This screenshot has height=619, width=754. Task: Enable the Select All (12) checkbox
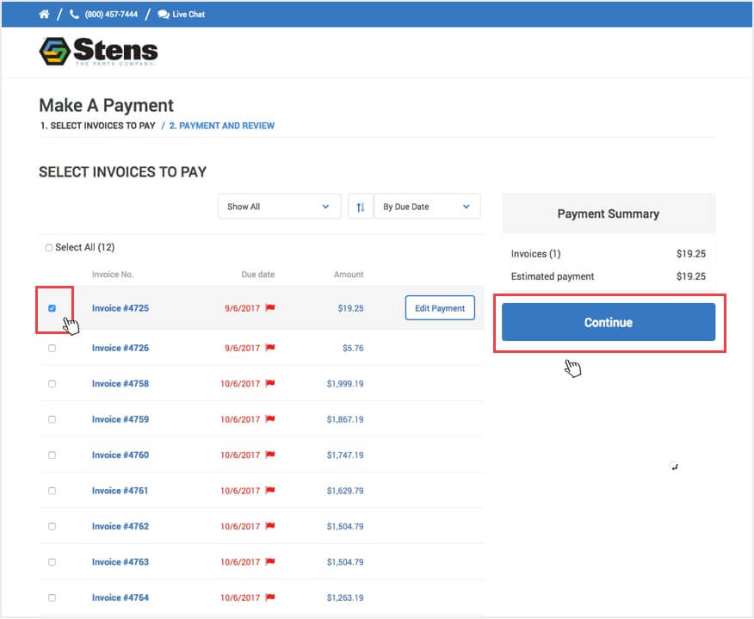[x=49, y=247]
